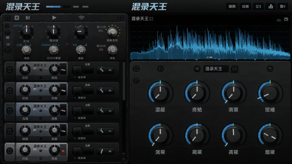Toggle the red square button on fifth channel strip

tap(63, 151)
